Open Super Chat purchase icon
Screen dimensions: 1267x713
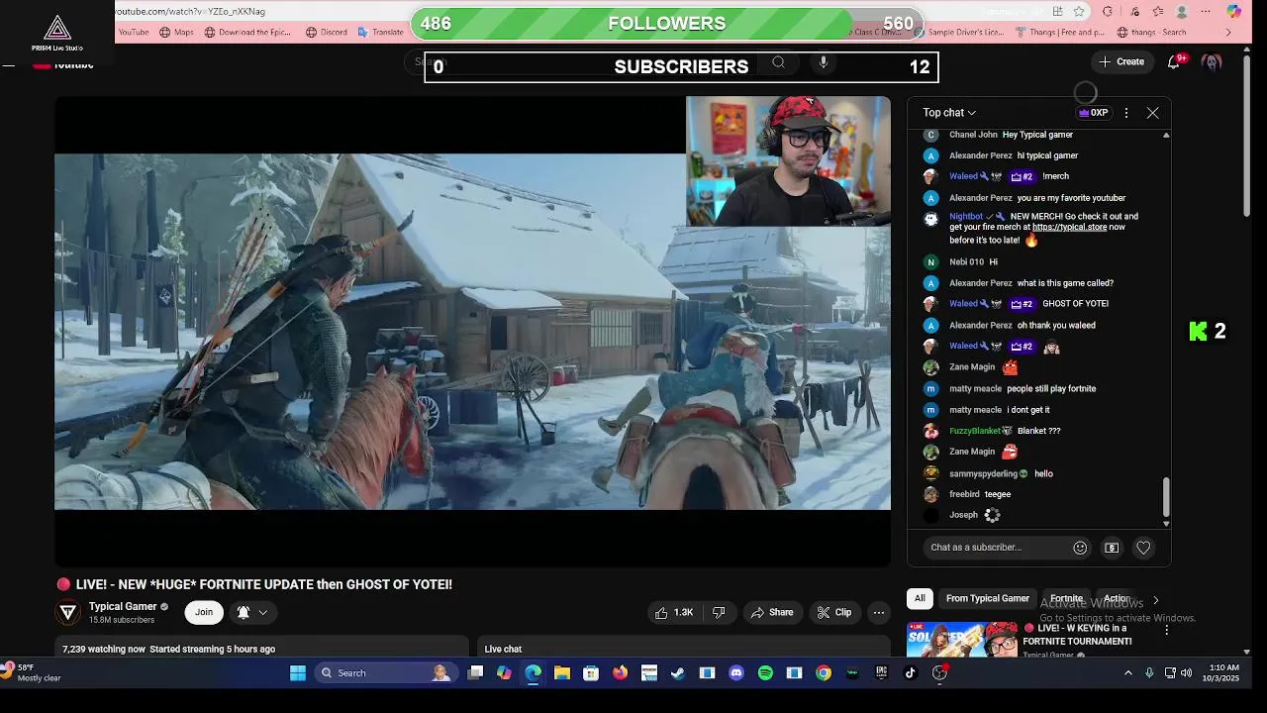click(1112, 548)
